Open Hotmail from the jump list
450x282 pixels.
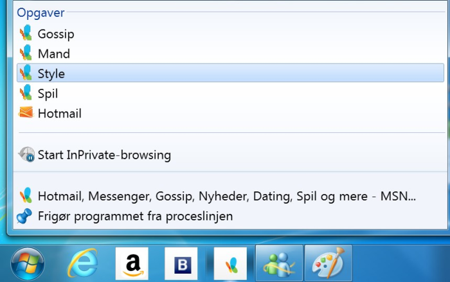click(x=230, y=113)
